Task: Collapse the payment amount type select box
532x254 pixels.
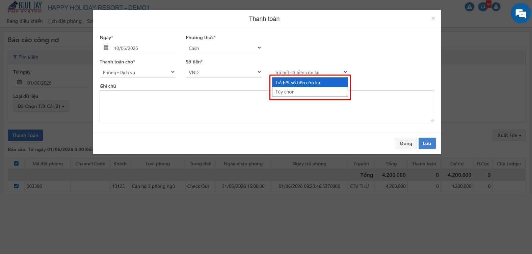Action: coord(310,73)
